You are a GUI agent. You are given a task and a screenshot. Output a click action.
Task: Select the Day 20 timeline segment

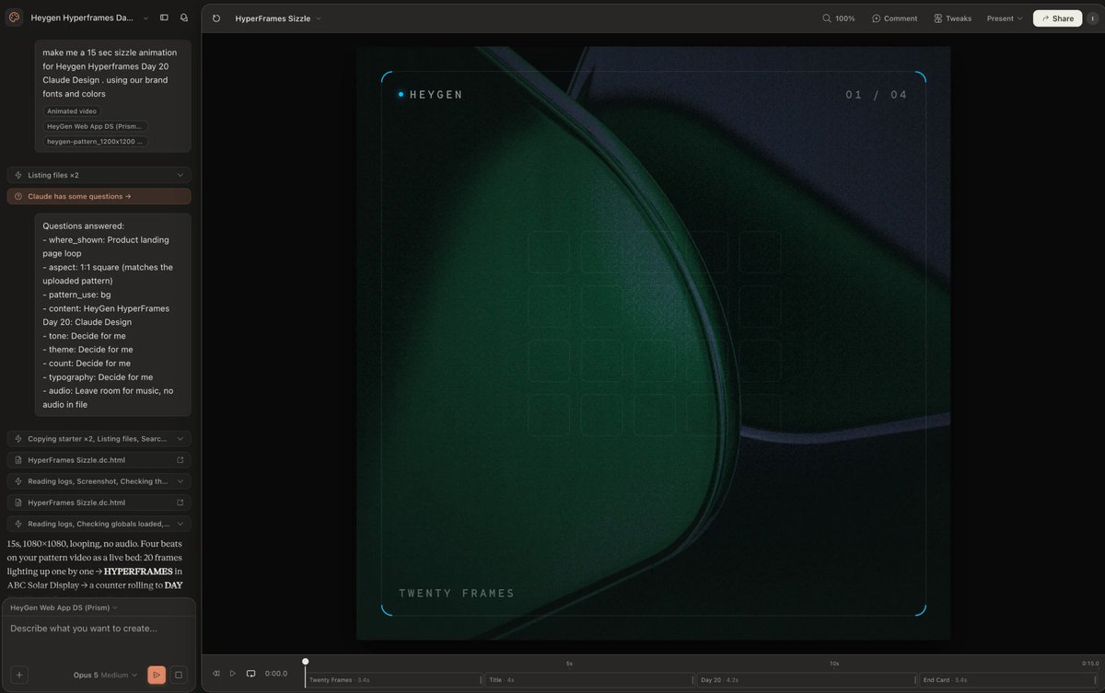click(807, 680)
